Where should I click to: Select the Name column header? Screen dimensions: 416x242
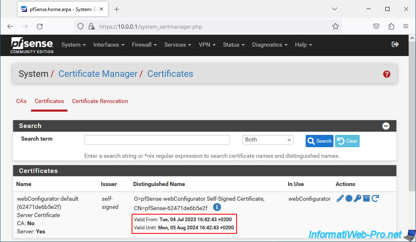[24, 184]
